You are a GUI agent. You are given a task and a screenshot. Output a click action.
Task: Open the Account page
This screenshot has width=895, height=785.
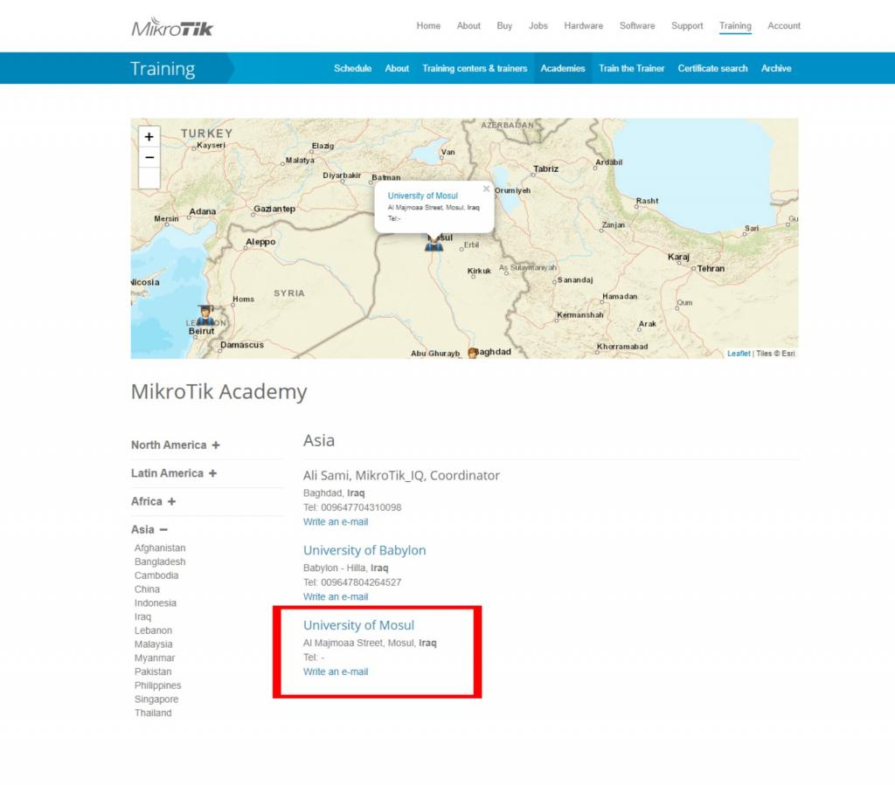pyautogui.click(x=783, y=26)
